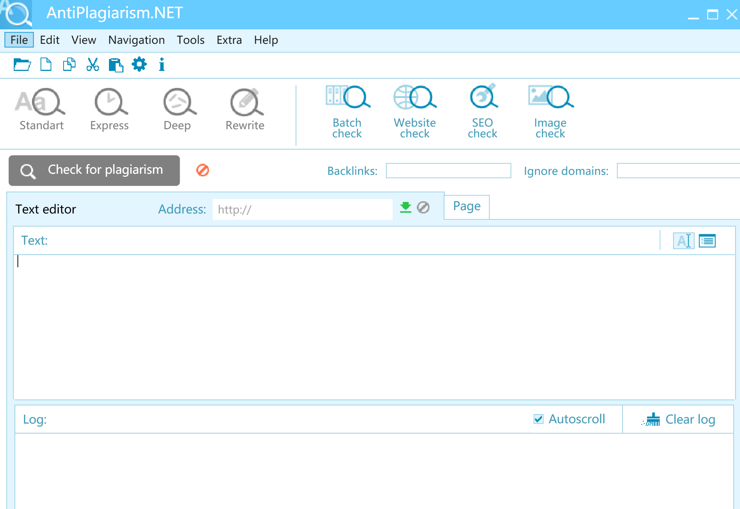Click the copy toolbar icon
The image size is (740, 509).
(x=69, y=65)
